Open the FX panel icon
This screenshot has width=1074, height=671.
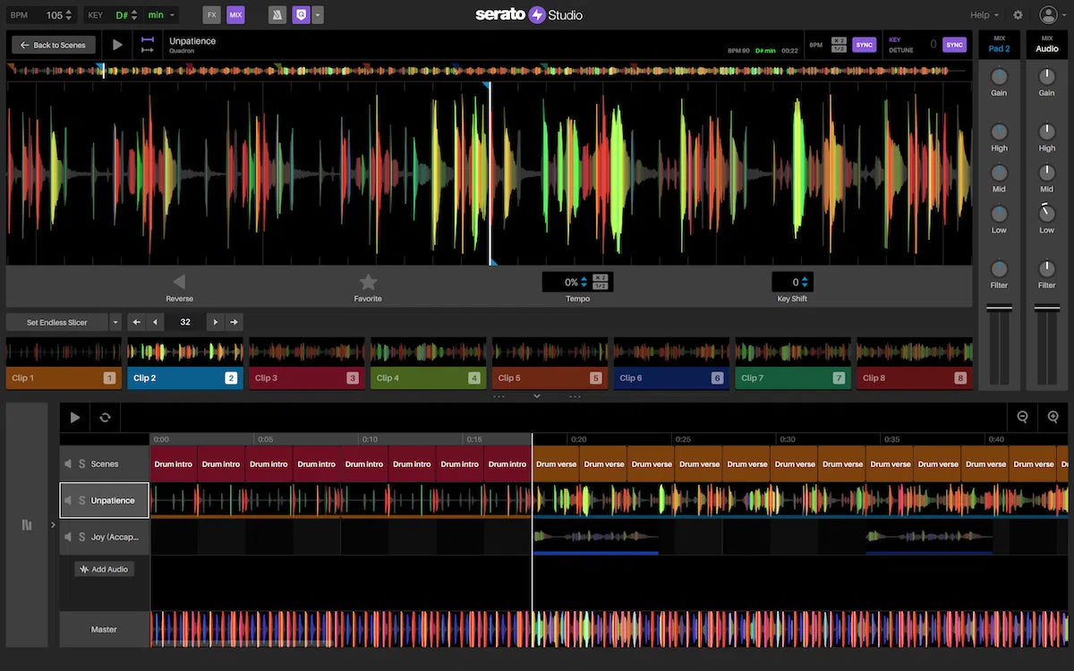pos(211,14)
